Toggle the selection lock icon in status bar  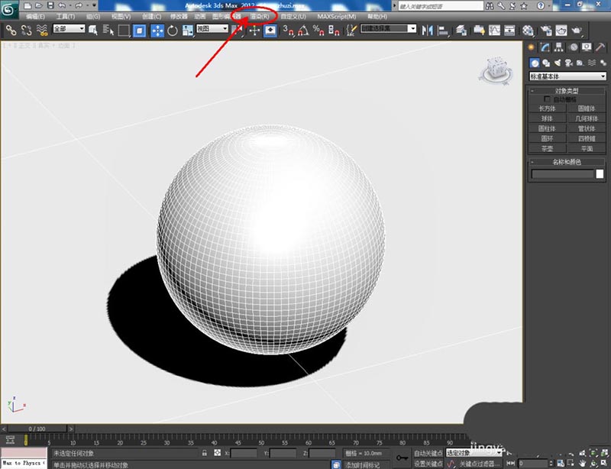point(205,453)
